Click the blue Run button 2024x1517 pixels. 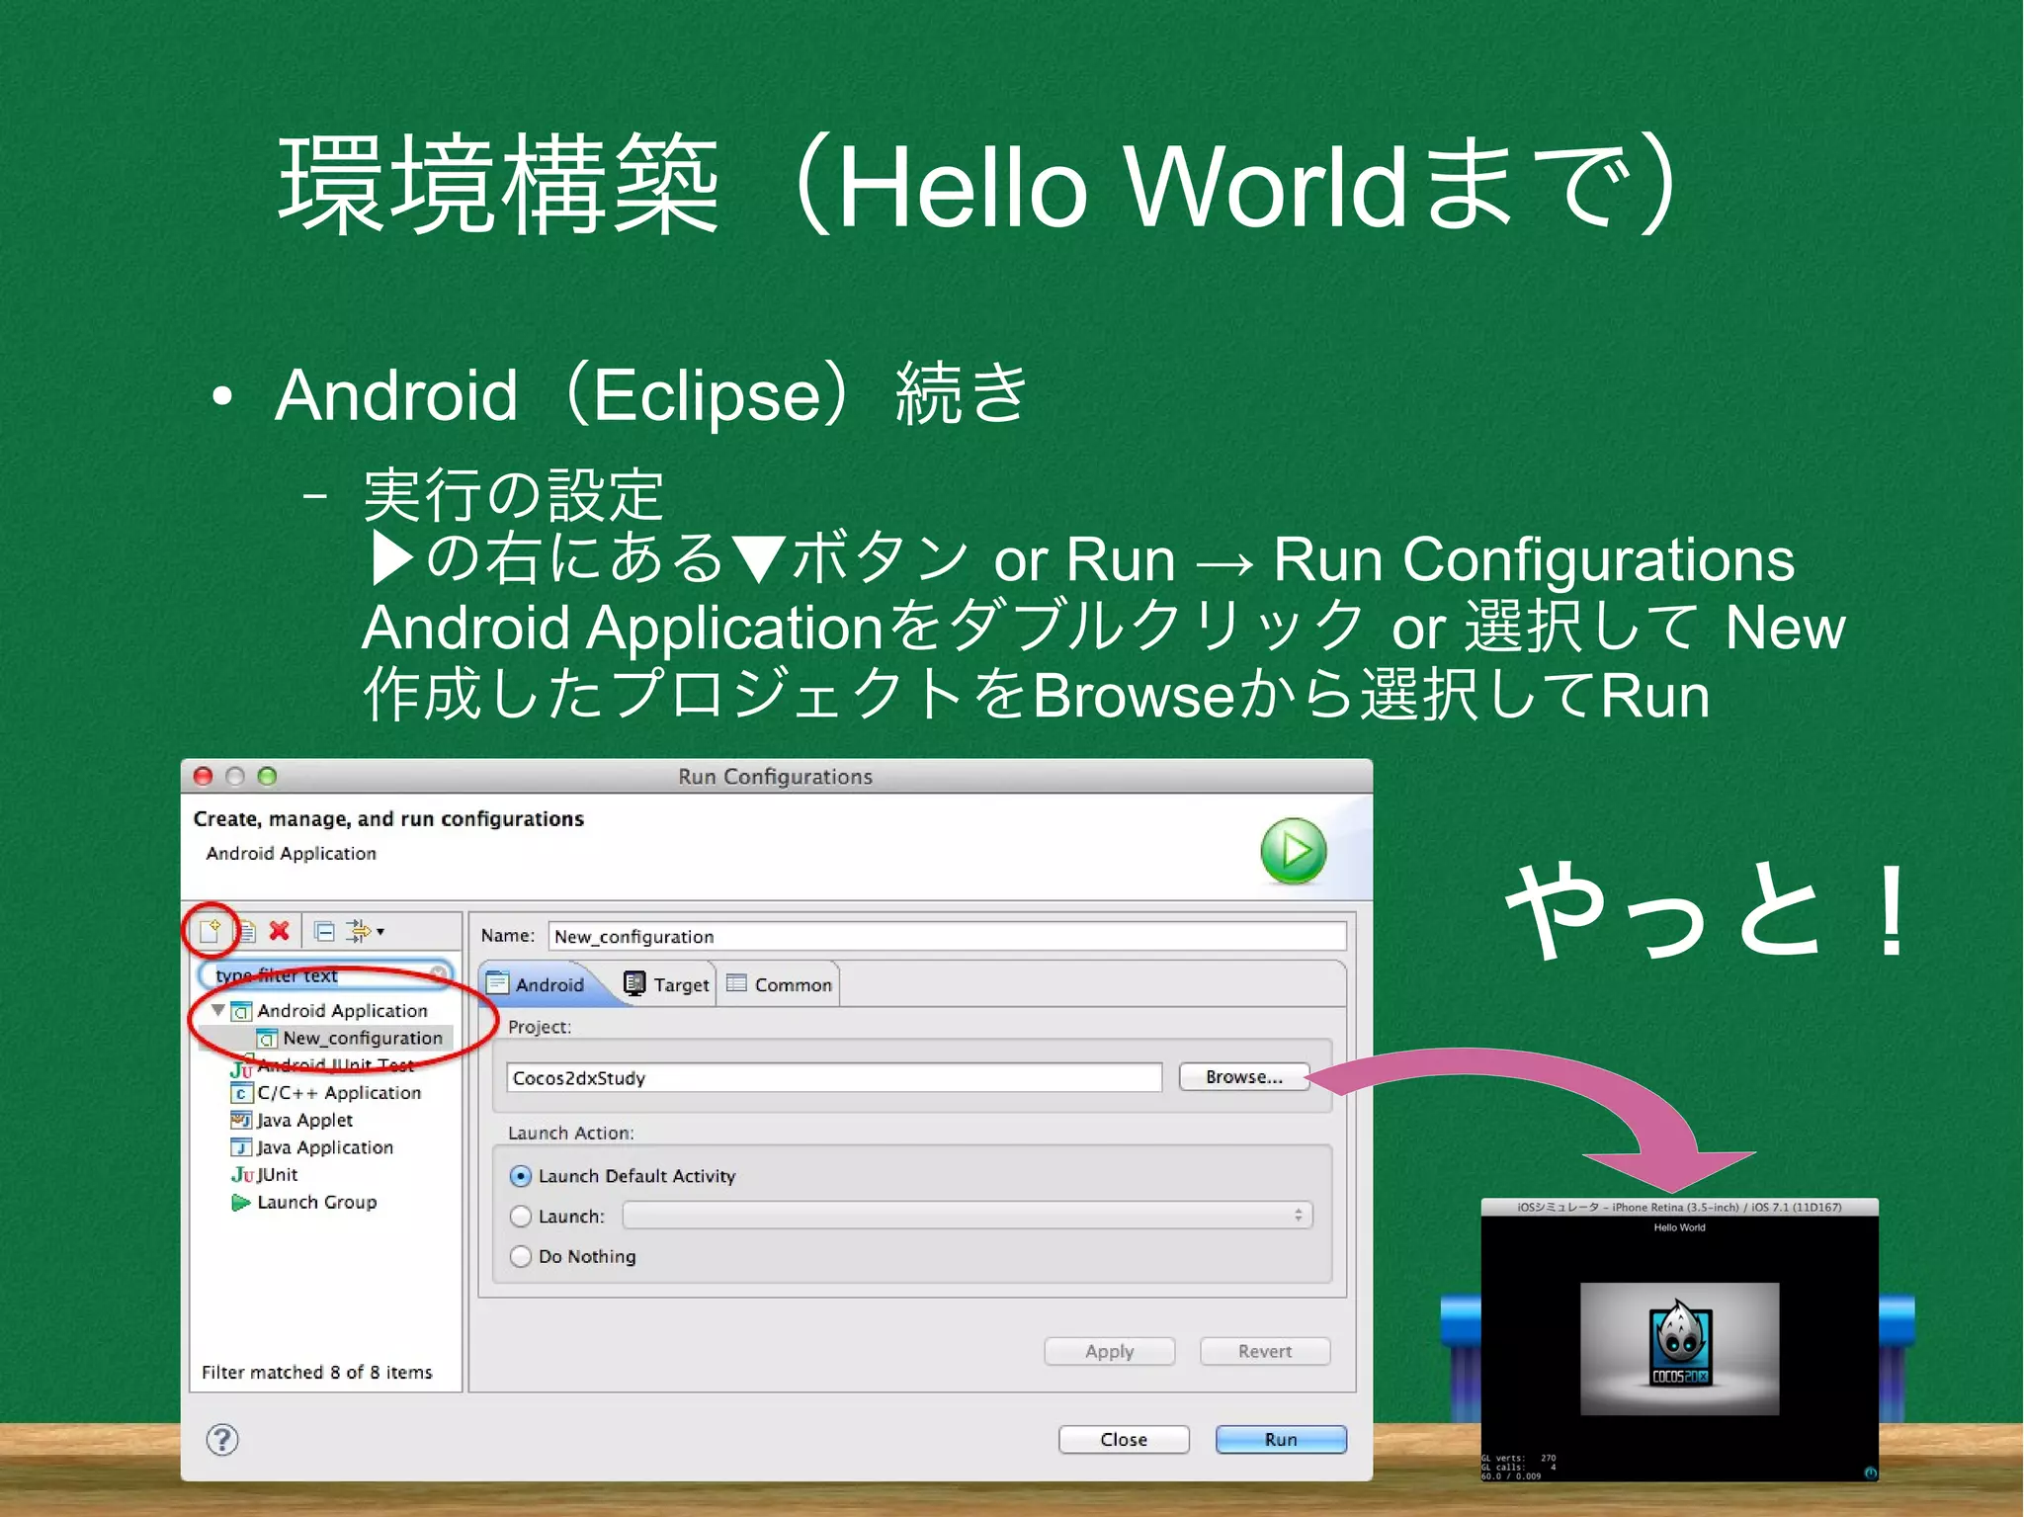pos(1281,1439)
